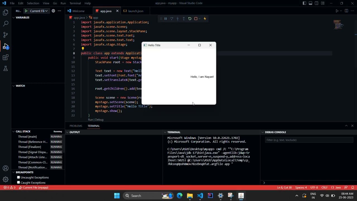This screenshot has height=201, width=357.
Task: Click Step Into in debug toolbar
Action: (178, 19)
